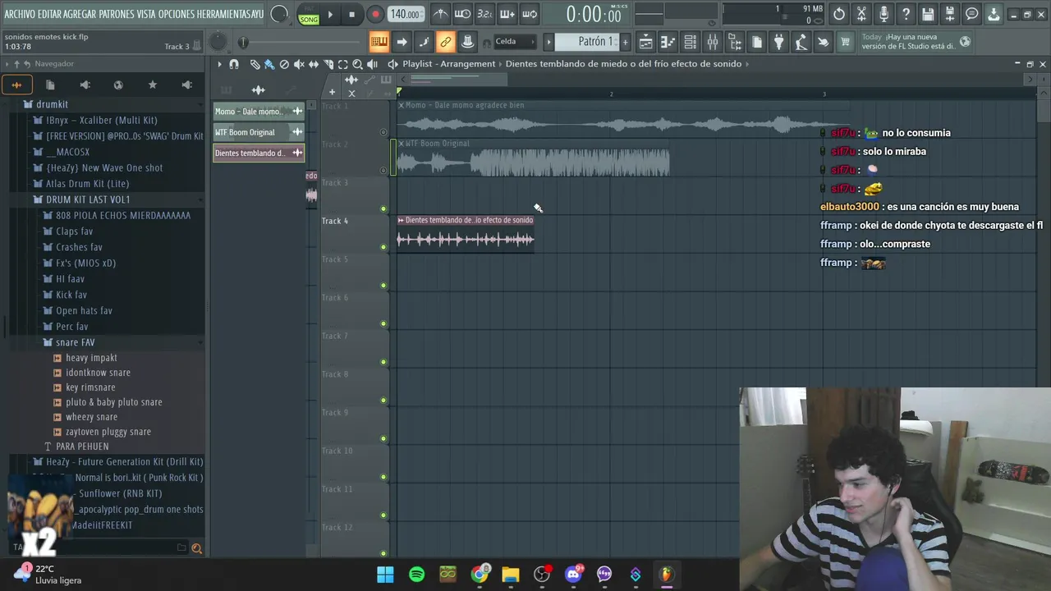This screenshot has height=591, width=1051.
Task: Select the Momo - Dale momo clip in picker
Action: (x=259, y=112)
